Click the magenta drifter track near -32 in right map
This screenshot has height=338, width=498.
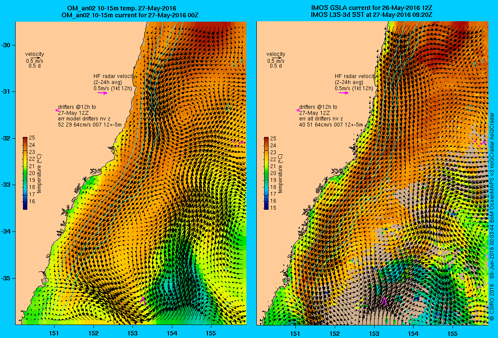pyautogui.click(x=479, y=143)
